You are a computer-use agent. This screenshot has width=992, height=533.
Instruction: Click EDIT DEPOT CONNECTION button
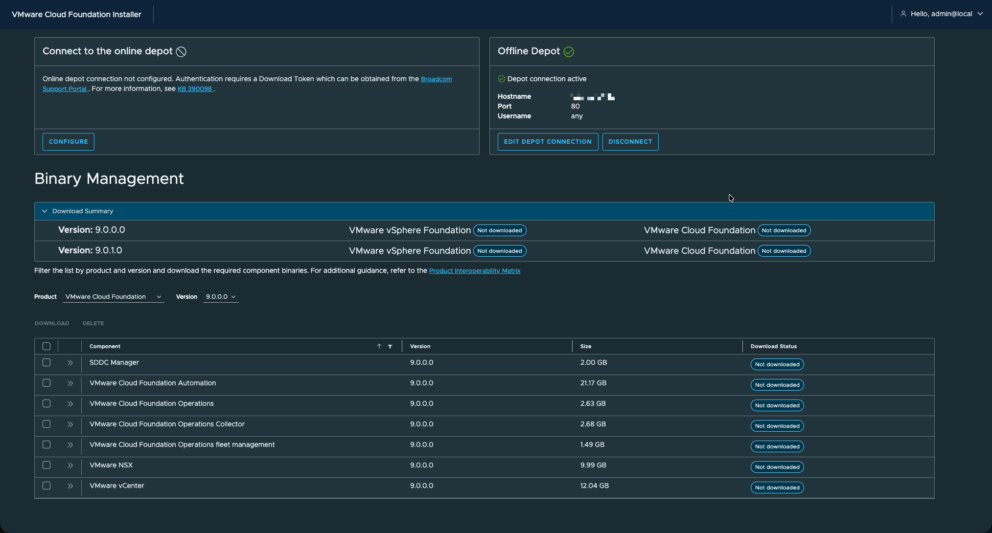[x=548, y=142]
